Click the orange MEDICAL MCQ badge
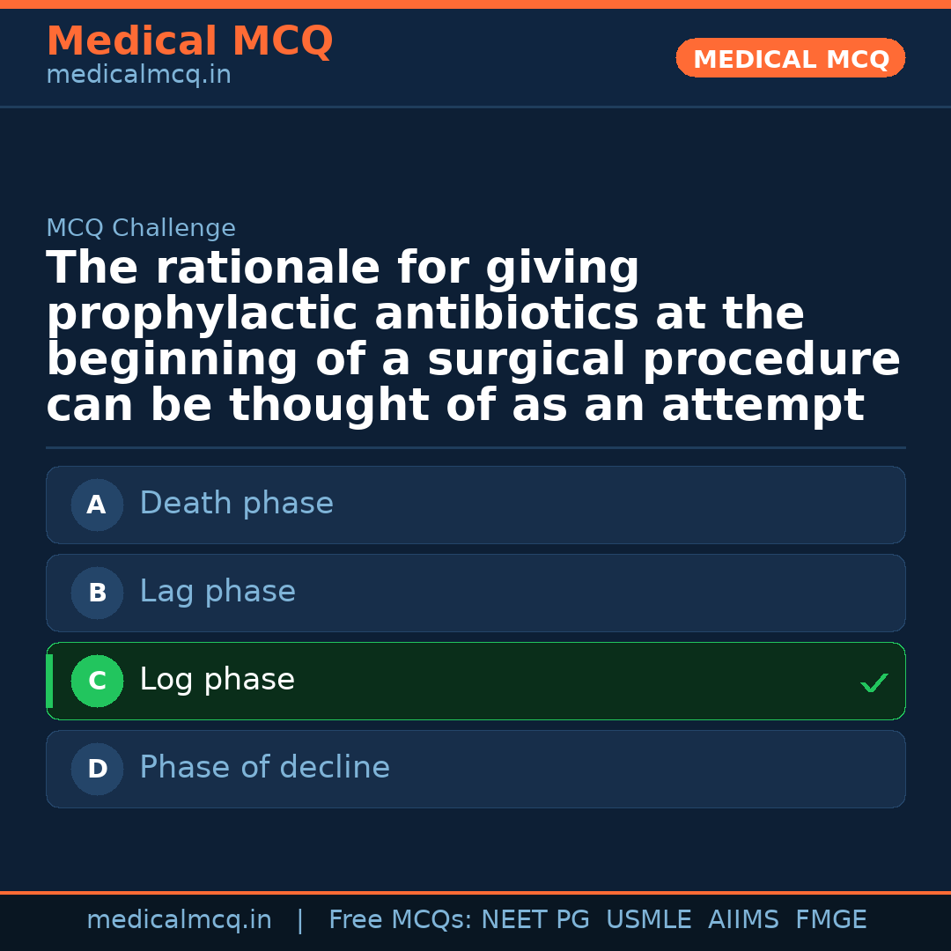This screenshot has height=951, width=951. coord(790,59)
